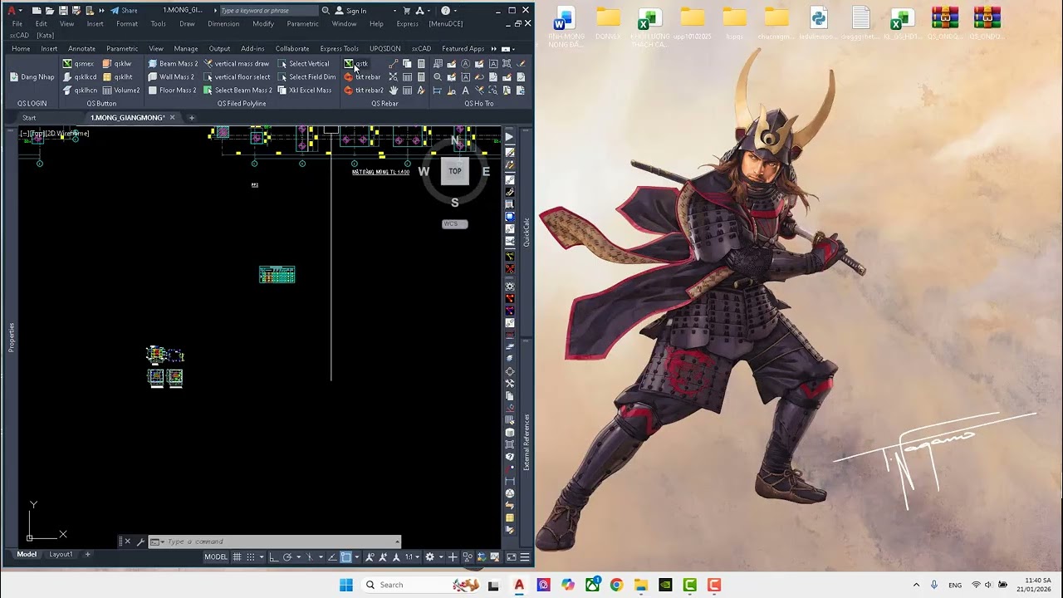1063x598 pixels.
Task: Click the Dang Nhap login button
Action: (32, 77)
